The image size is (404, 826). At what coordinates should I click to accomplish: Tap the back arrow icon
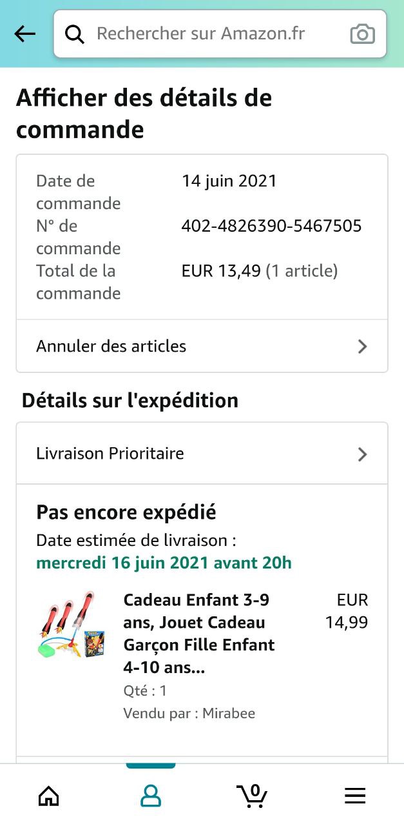coord(25,34)
